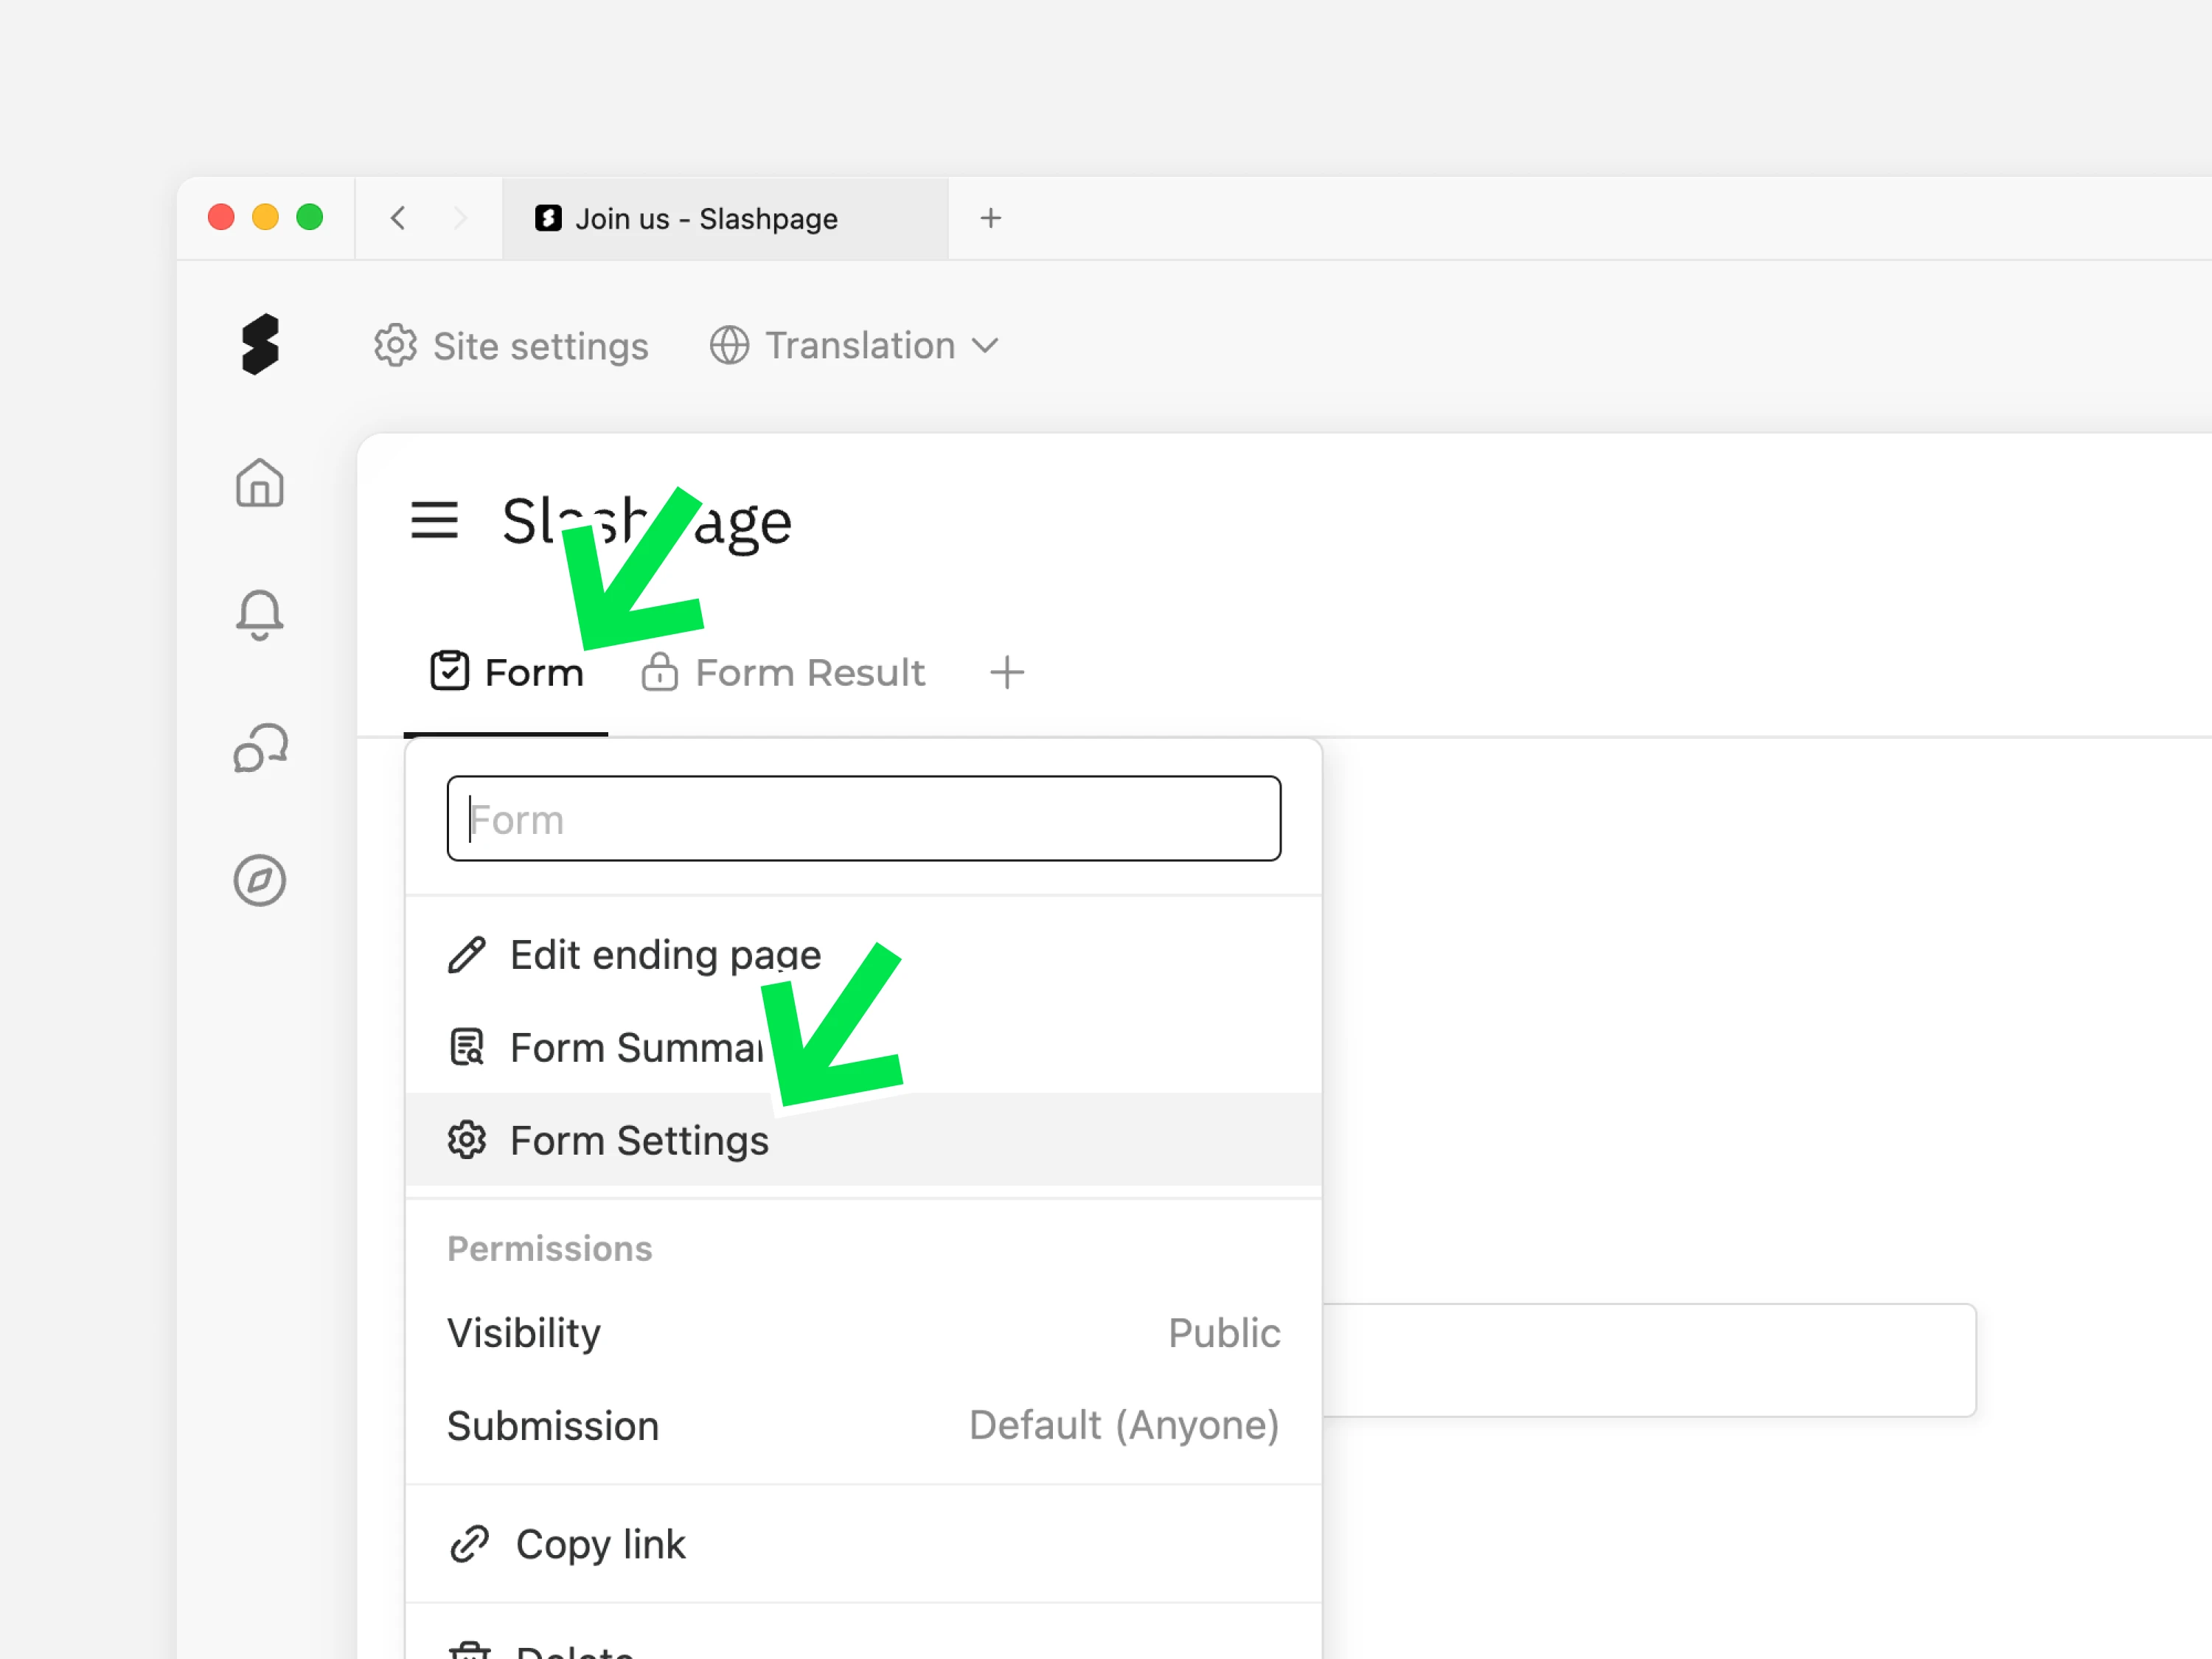
Task: Click the 'Permissions' heading
Action: point(550,1249)
